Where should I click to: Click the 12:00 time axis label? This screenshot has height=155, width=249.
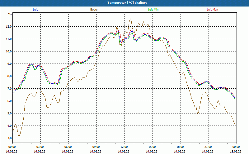tap(125, 147)
